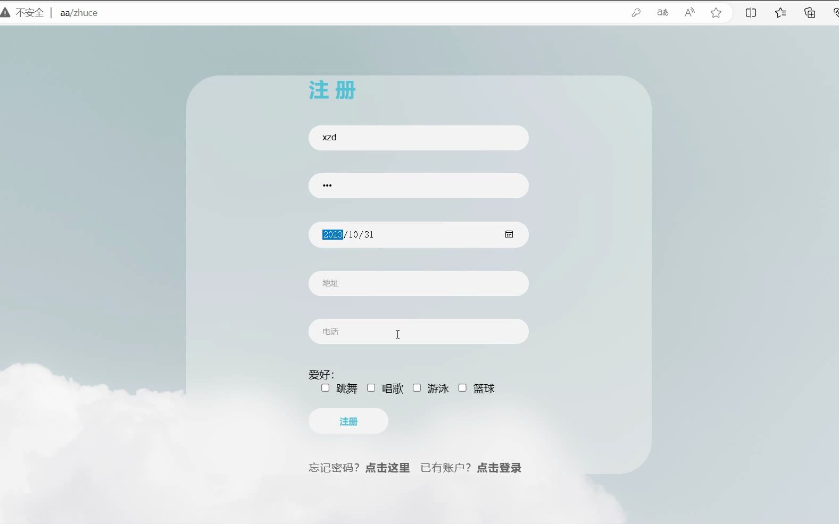Check the 跳舞 hobby checkbox

(325, 388)
